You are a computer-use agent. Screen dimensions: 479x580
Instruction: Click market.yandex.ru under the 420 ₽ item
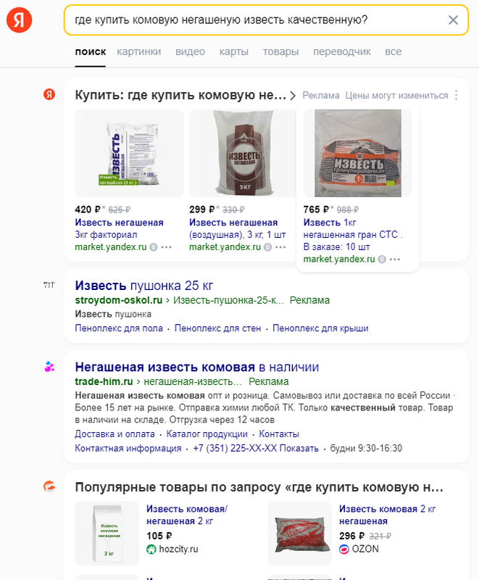[111, 247]
